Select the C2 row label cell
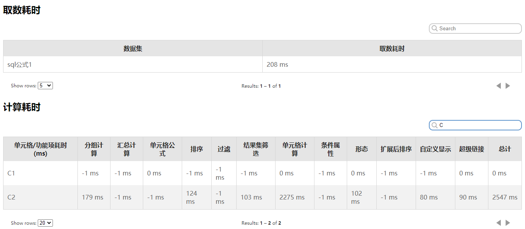 coord(11,197)
